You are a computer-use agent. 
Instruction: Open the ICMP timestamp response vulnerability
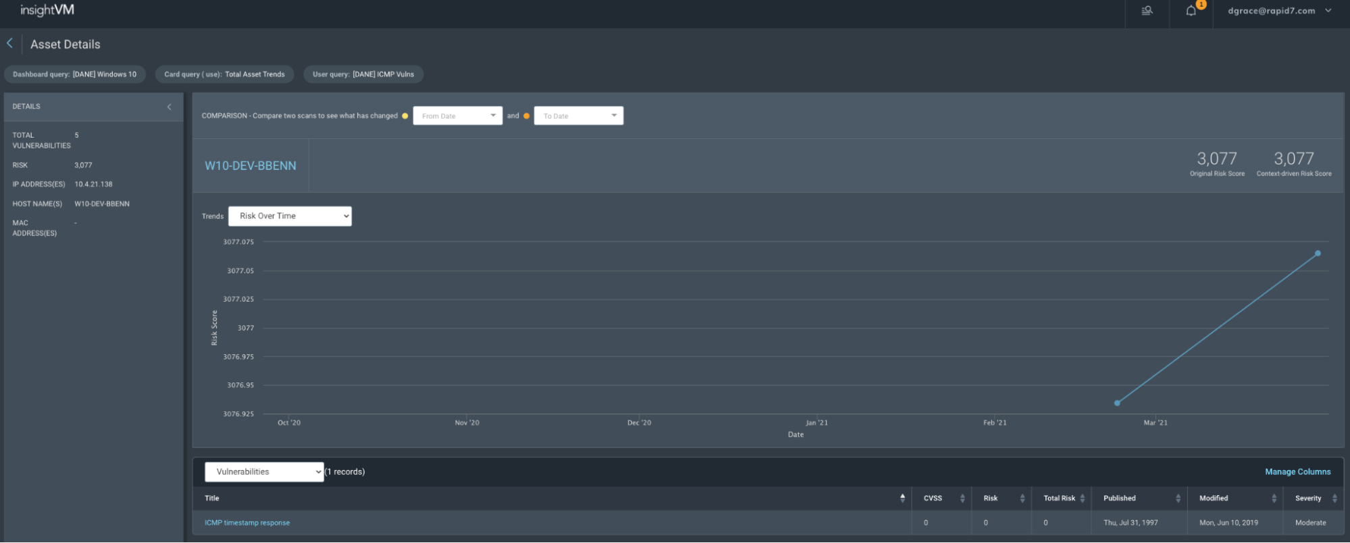pos(247,523)
